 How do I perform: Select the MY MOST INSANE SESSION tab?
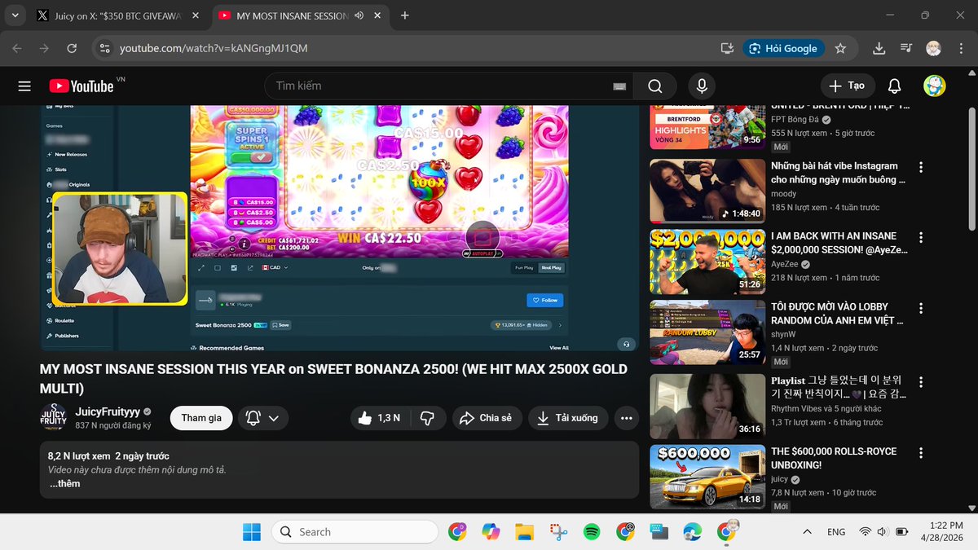click(x=293, y=15)
